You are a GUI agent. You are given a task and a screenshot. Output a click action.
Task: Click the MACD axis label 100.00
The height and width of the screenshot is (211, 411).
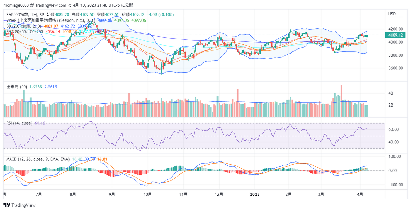395,156
